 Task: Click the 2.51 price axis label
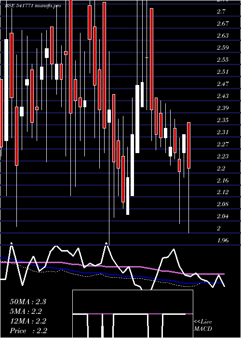pyautogui.click(x=223, y=71)
